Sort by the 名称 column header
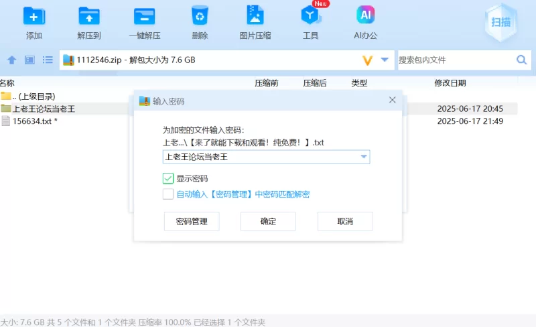536x327 pixels. click(x=7, y=83)
